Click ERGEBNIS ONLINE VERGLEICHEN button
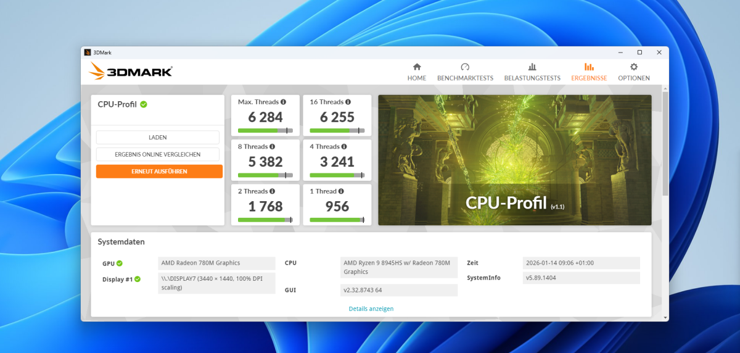 158,154
